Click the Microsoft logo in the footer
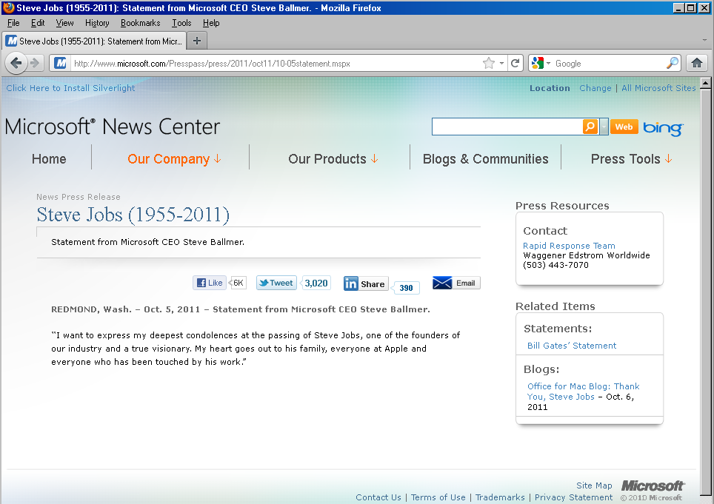Screen dimensions: 714x504 tap(653, 485)
